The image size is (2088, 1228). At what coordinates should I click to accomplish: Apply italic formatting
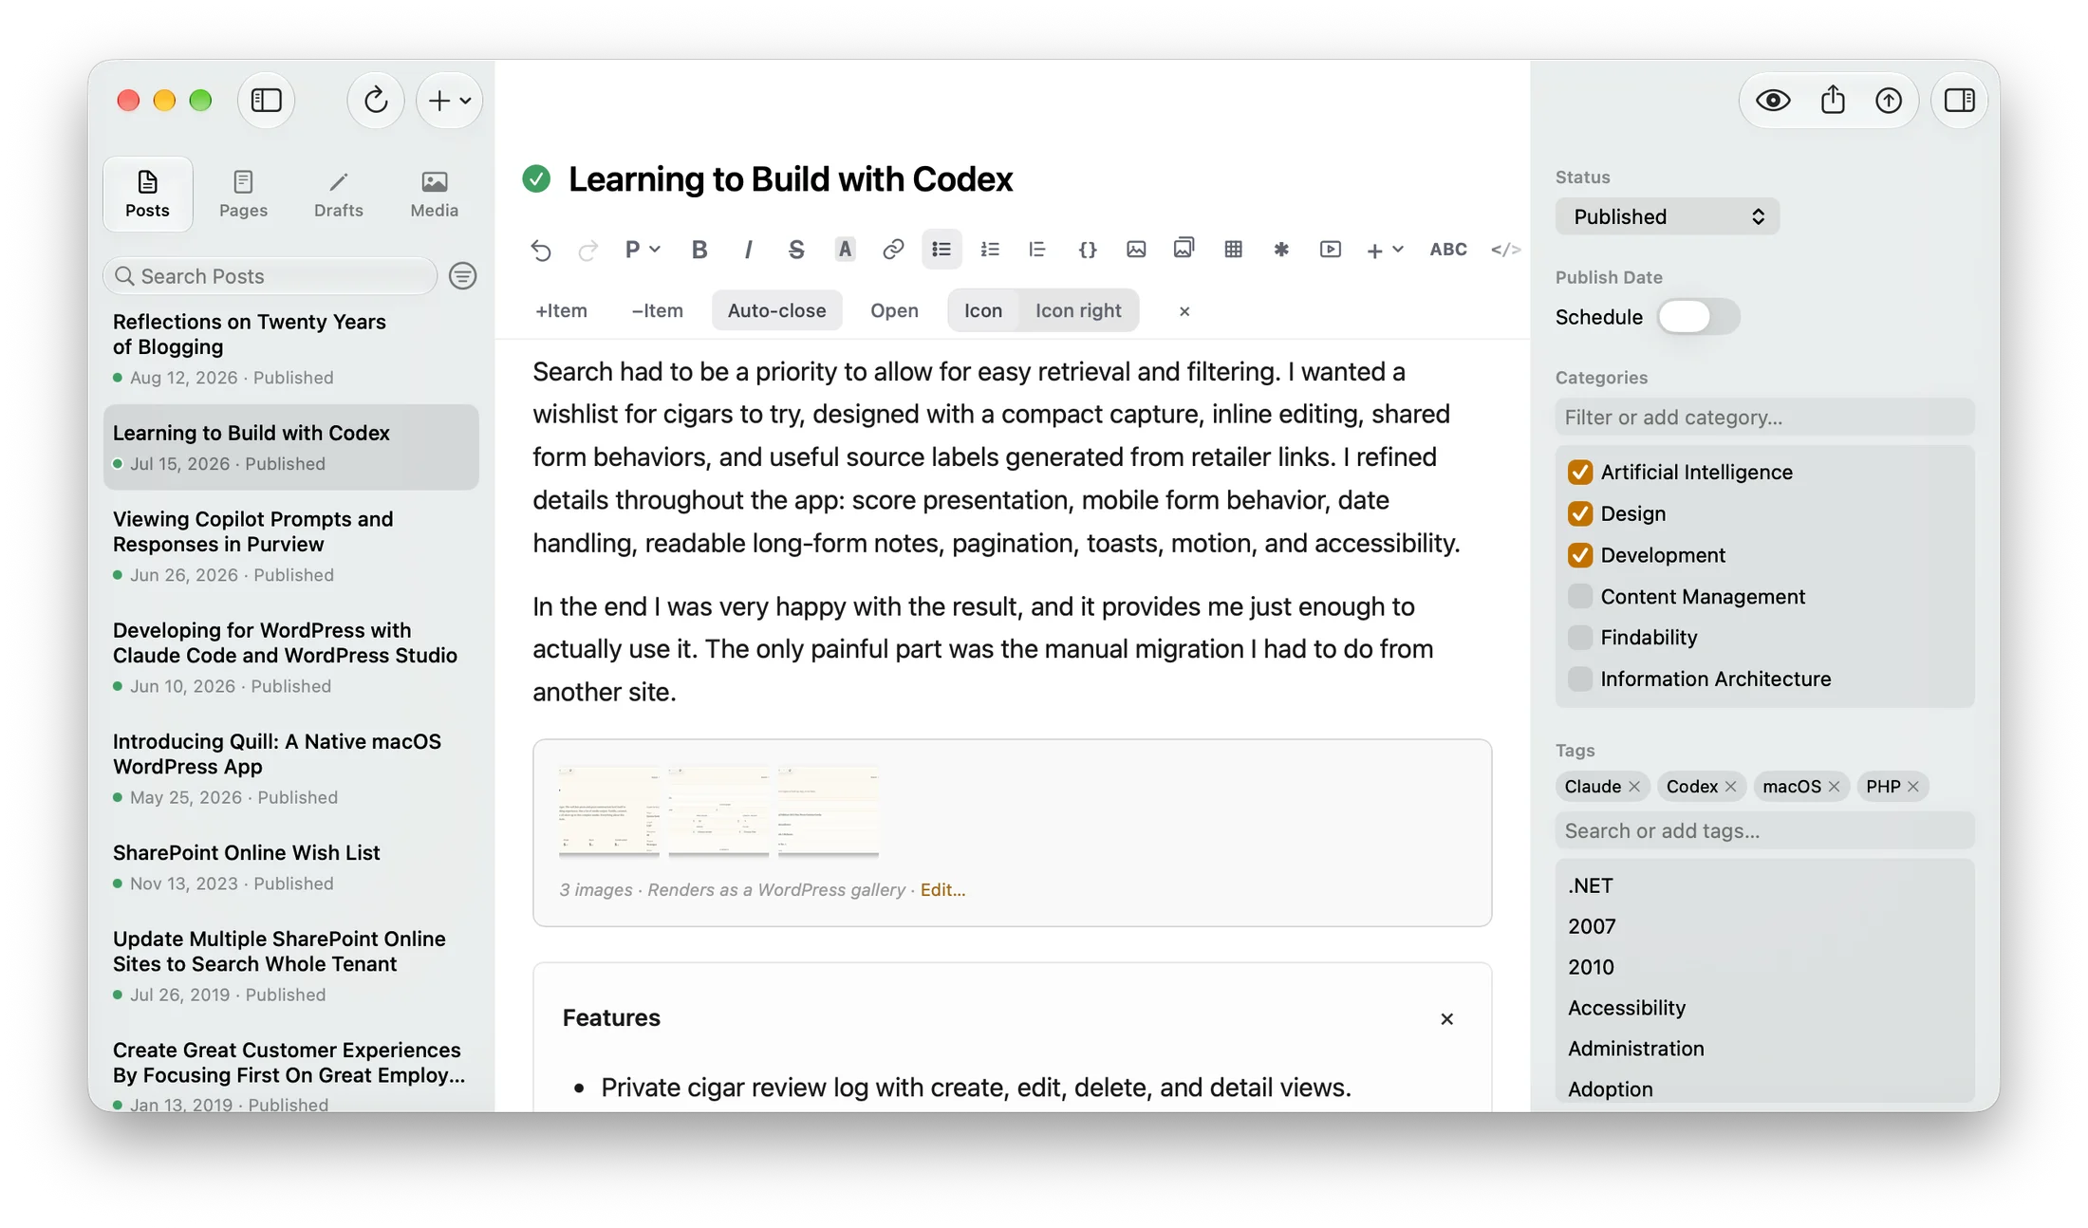(748, 250)
